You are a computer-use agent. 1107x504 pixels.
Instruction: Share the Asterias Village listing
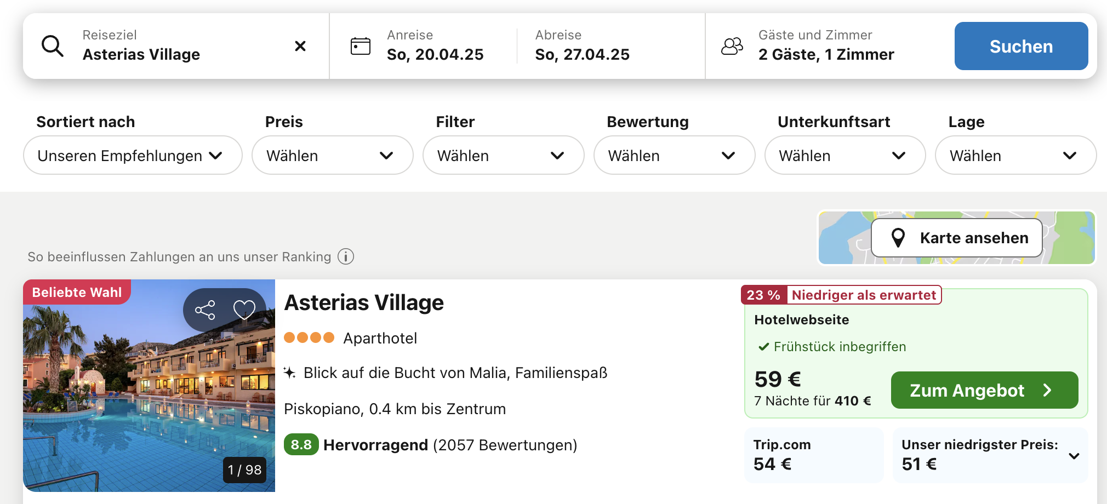click(205, 310)
